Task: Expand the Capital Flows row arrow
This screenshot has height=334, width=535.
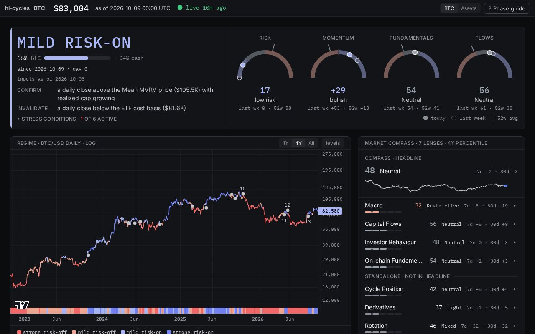Action: click(x=515, y=224)
